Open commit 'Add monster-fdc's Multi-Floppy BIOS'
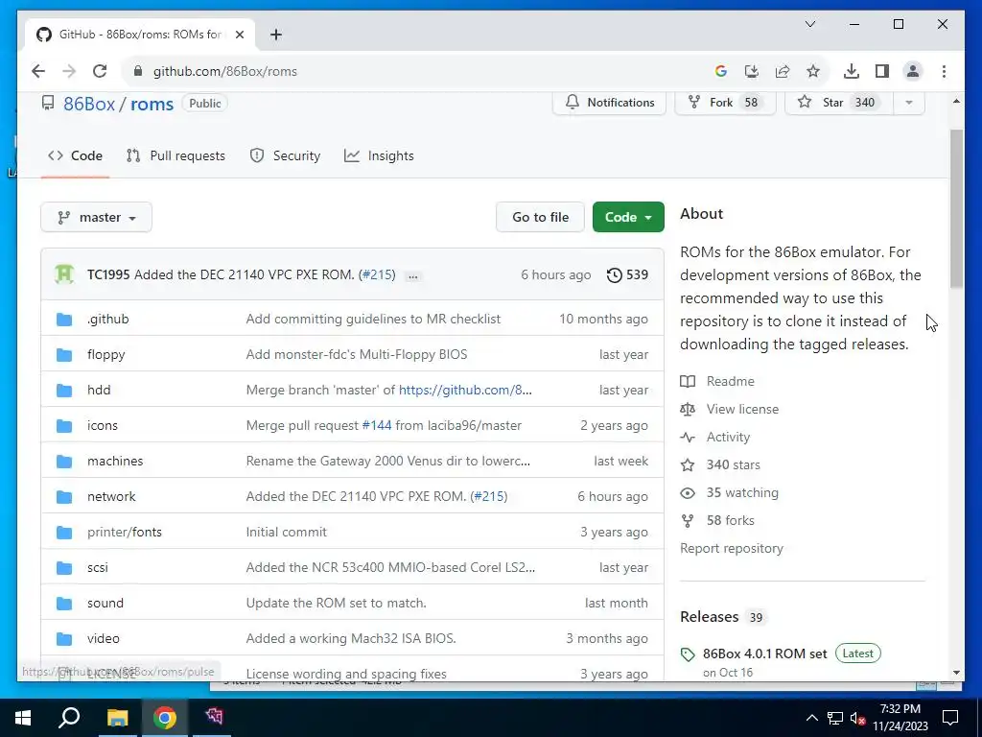 pyautogui.click(x=357, y=355)
